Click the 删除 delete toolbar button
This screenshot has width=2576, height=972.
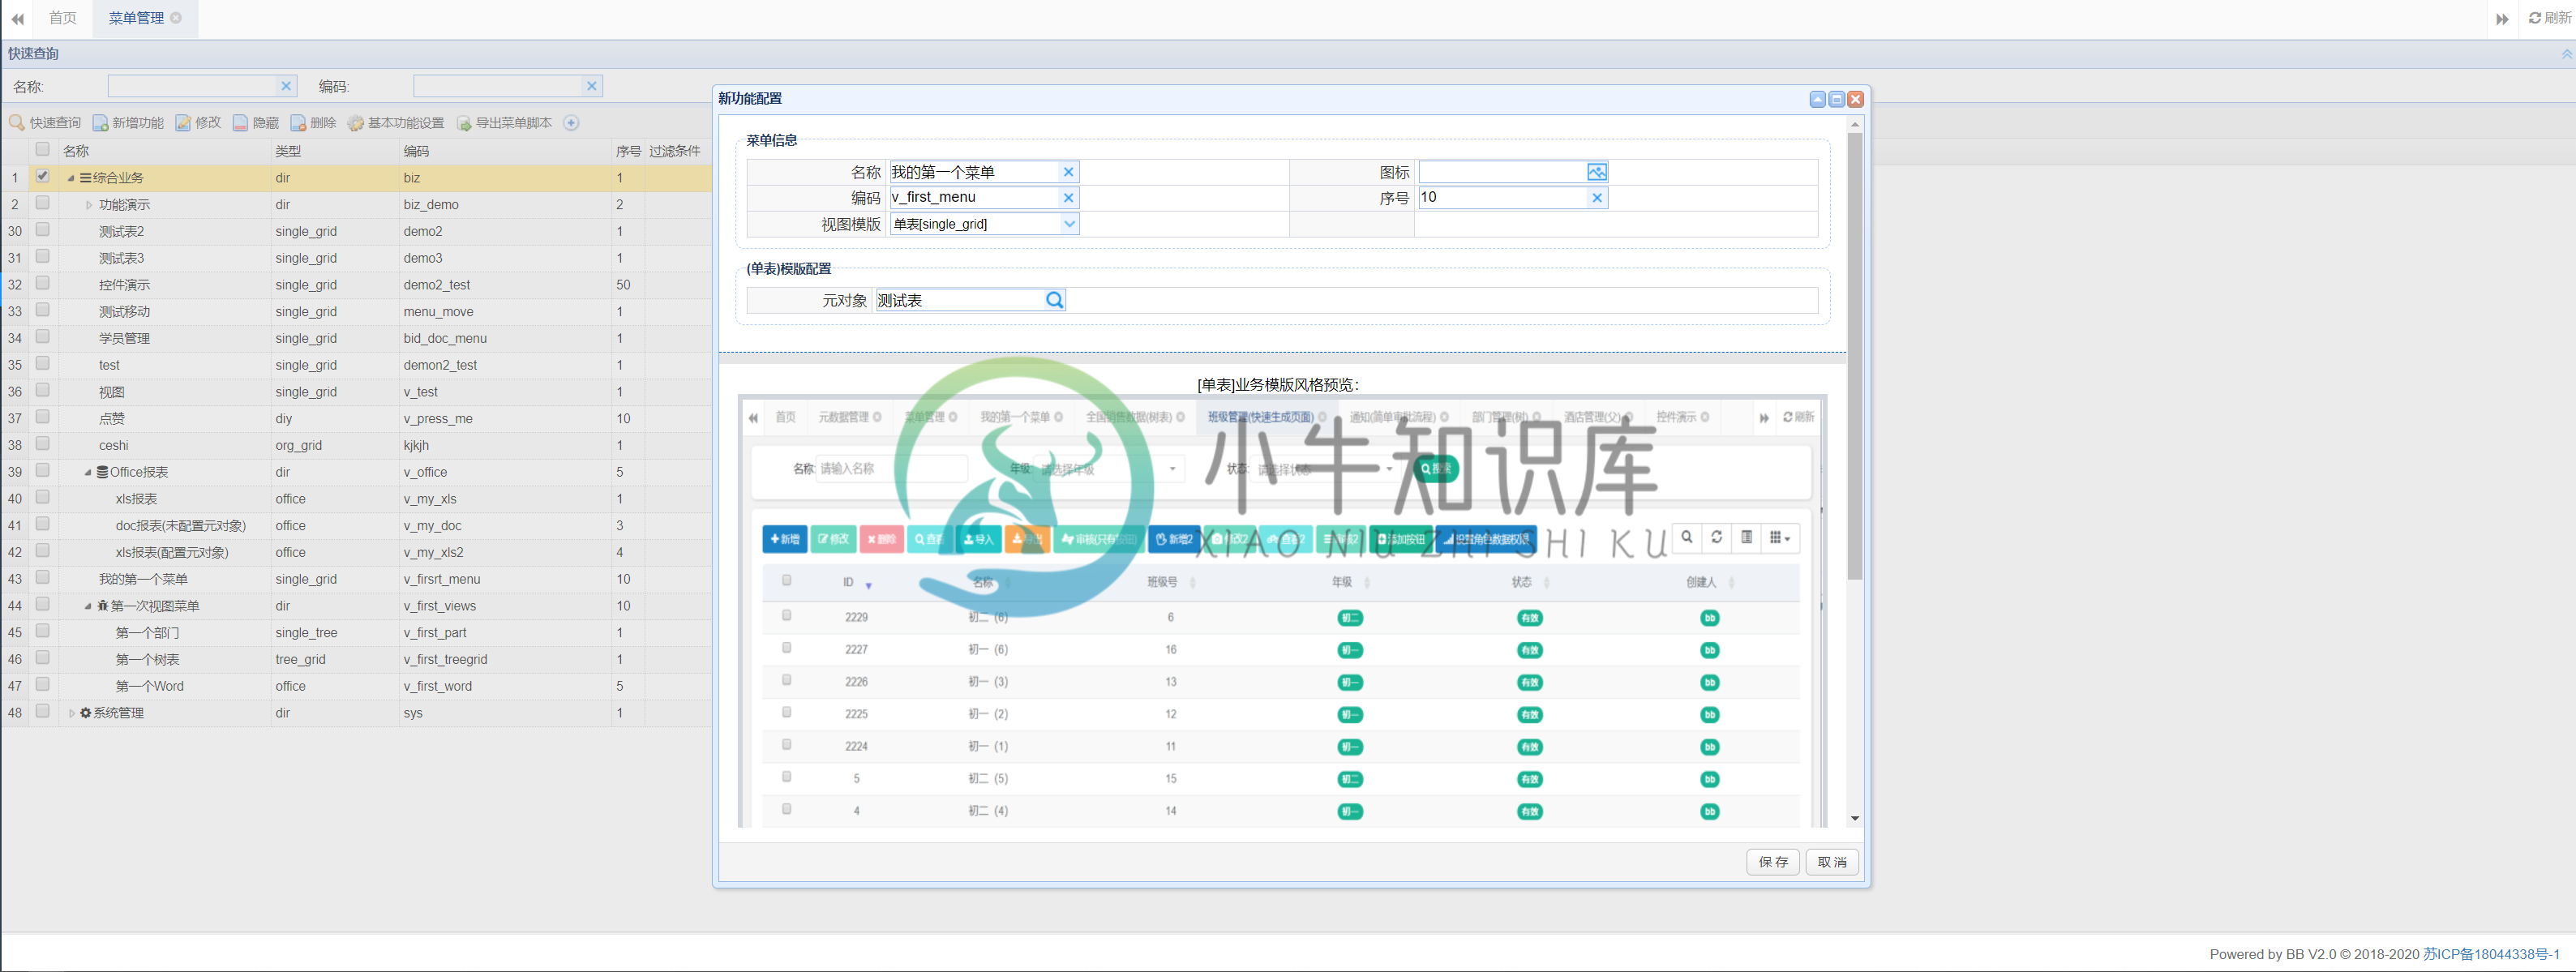[313, 123]
